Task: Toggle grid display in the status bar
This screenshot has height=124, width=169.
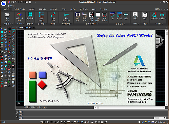Action: [x=45, y=122]
